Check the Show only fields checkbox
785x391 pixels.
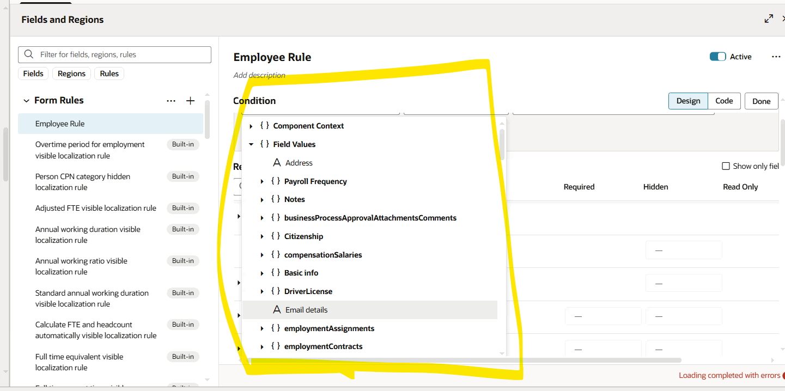726,166
